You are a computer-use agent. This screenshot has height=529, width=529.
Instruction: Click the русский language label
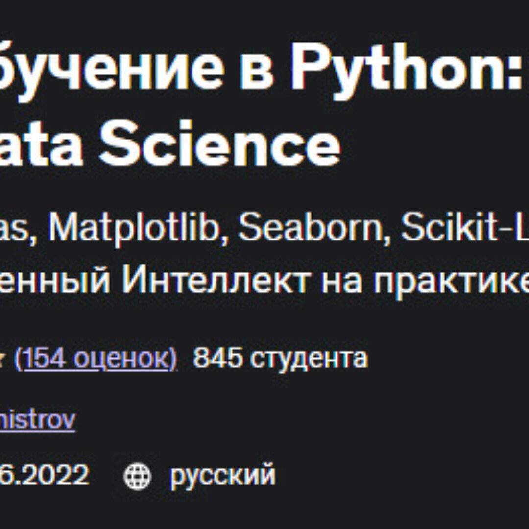pyautogui.click(x=223, y=476)
